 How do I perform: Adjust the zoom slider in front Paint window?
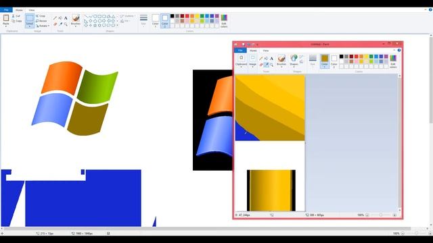381,215
